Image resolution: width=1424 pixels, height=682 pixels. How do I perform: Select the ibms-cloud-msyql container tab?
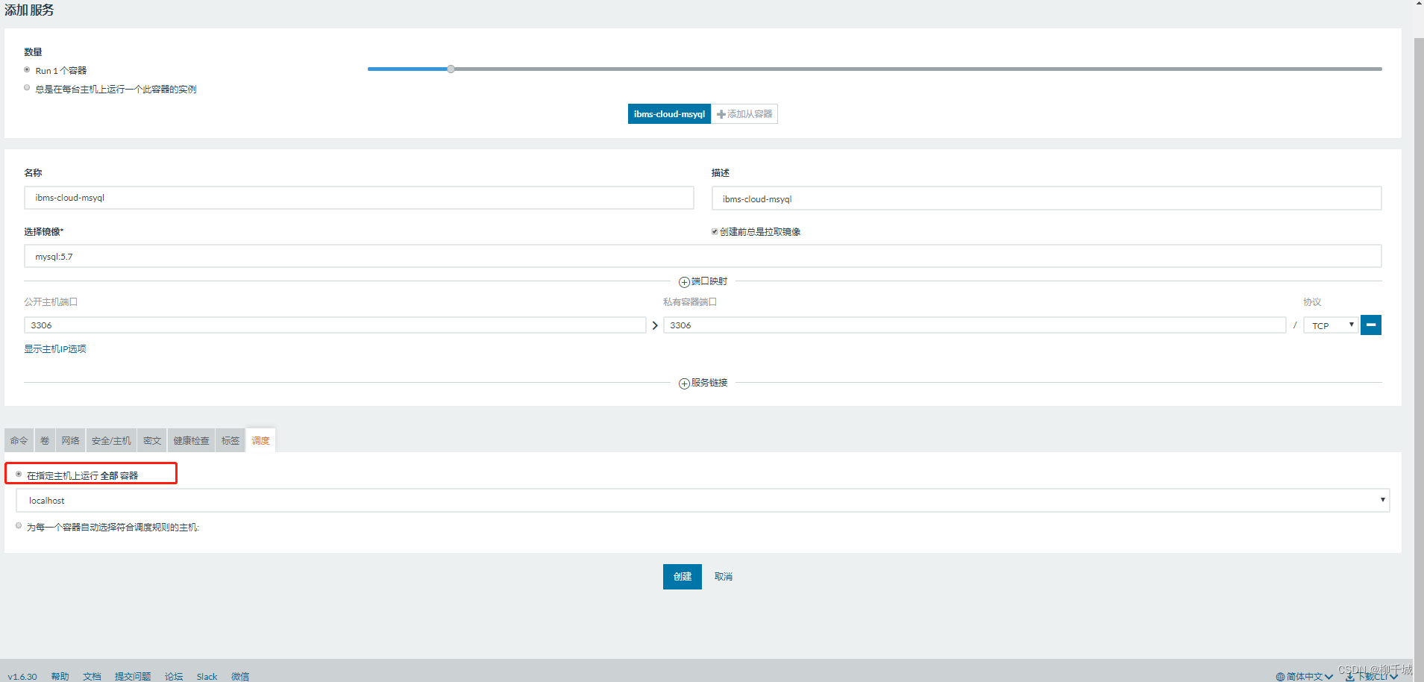[669, 114]
